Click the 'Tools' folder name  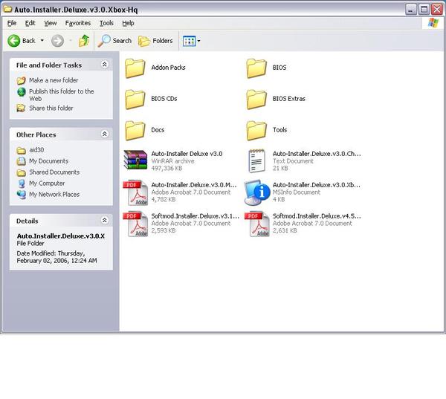click(280, 130)
